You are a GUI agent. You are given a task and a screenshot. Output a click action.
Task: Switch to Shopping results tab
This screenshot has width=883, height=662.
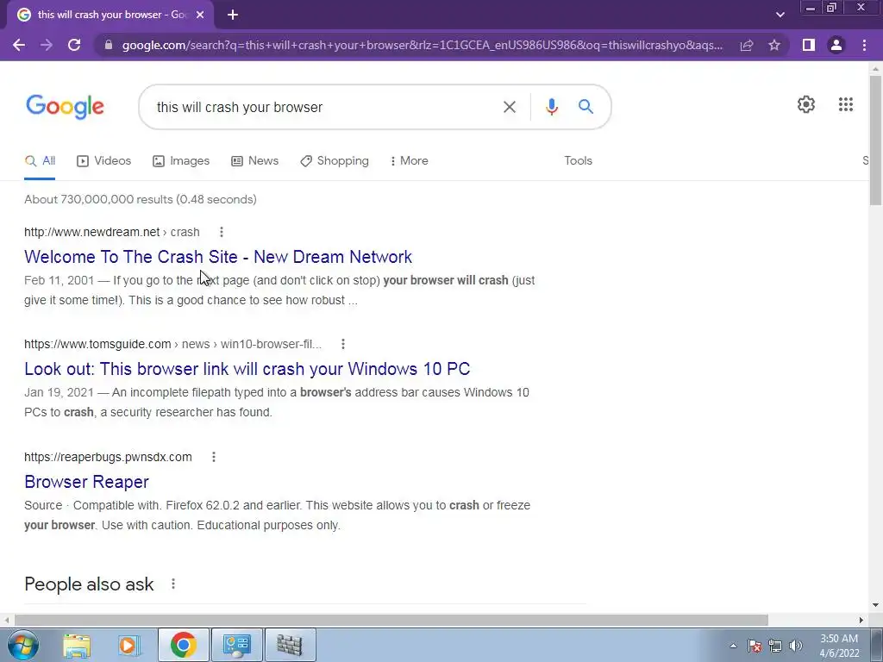335,161
